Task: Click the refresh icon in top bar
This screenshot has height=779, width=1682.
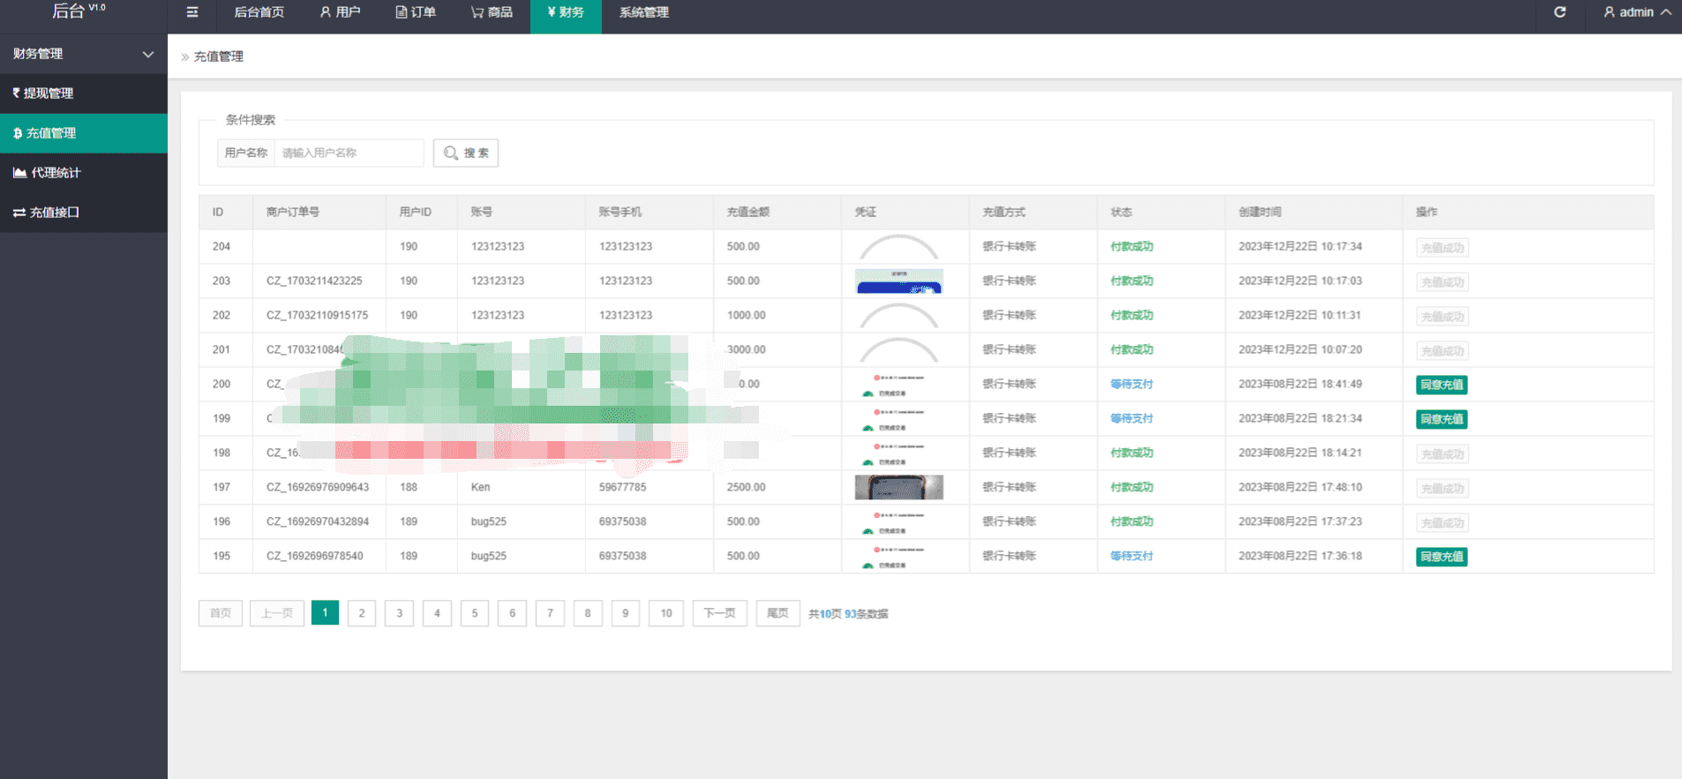Action: click(x=1559, y=12)
